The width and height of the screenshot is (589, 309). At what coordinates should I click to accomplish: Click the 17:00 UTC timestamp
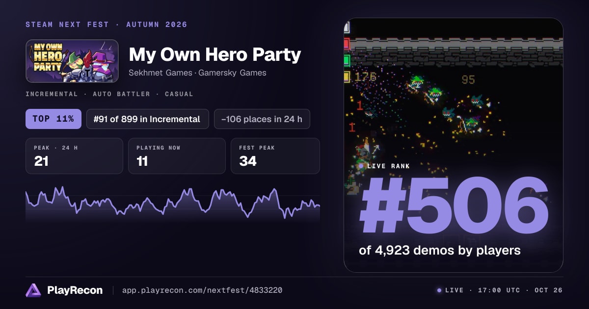(x=499, y=290)
